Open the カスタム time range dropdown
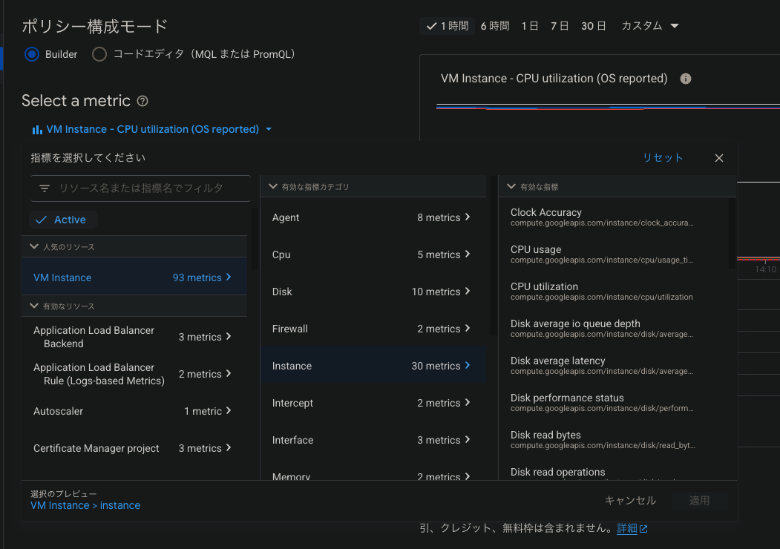780x549 pixels. coord(650,26)
